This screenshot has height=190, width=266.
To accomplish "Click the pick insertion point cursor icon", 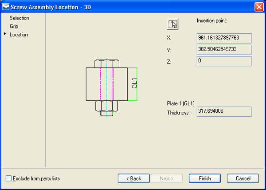I will tap(172, 24).
